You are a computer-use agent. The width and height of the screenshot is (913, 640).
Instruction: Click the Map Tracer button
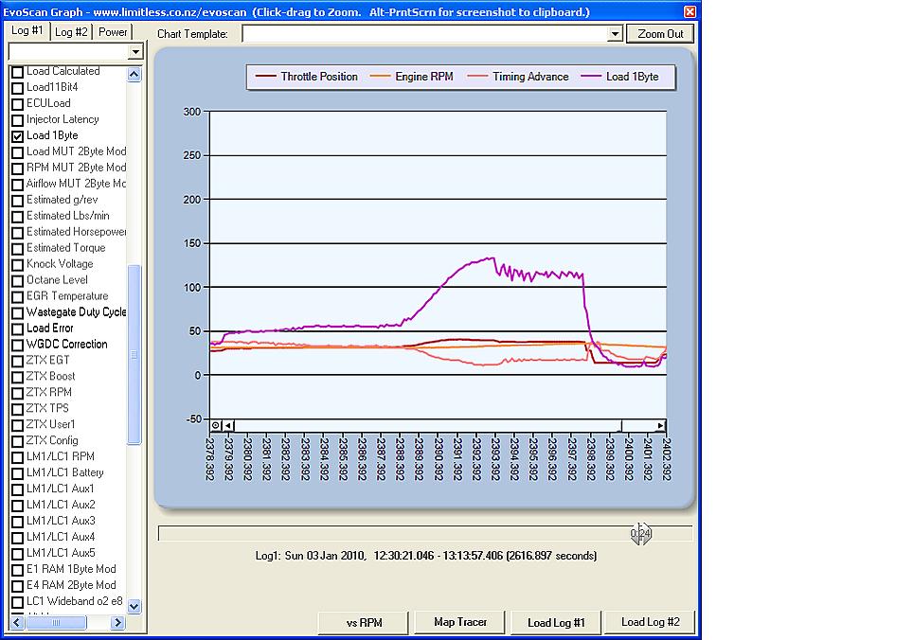click(459, 622)
